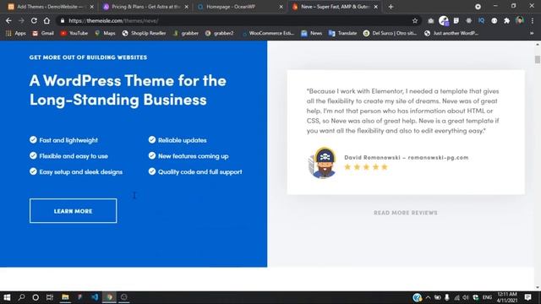Open Windows taskbar search
Viewport: 541px width, 304px height.
pyautogui.click(x=21, y=297)
